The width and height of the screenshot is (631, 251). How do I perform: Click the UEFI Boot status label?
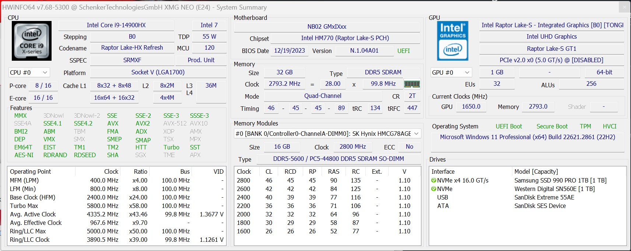pyautogui.click(x=509, y=126)
